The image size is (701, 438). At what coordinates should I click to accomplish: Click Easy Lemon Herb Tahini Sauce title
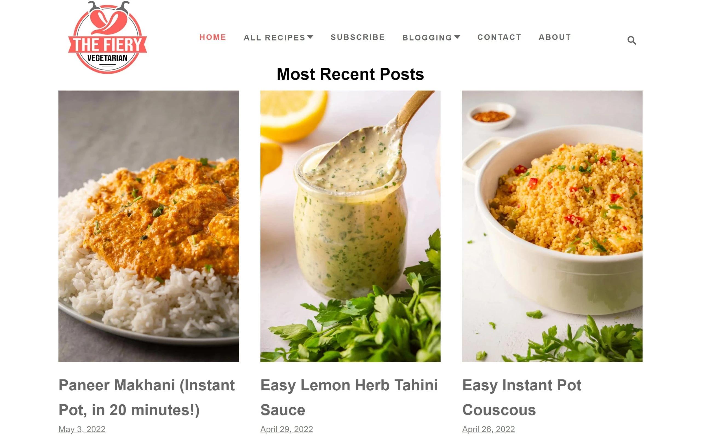click(349, 397)
